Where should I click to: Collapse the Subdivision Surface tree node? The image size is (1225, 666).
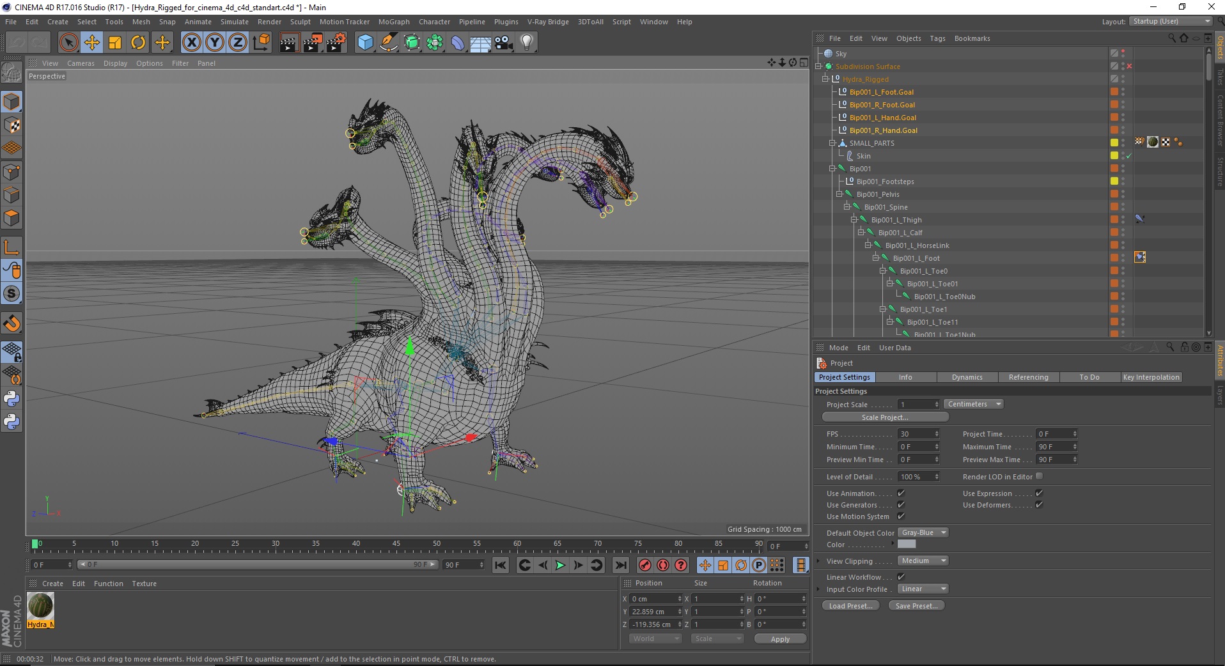818,66
